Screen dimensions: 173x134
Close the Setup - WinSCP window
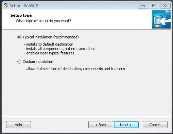point(165,6)
